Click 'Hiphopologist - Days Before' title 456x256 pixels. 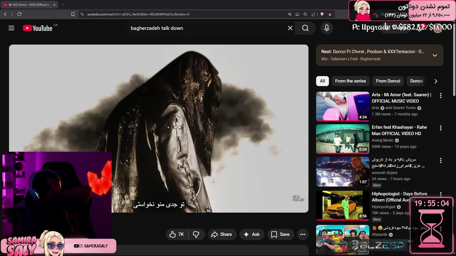399,197
